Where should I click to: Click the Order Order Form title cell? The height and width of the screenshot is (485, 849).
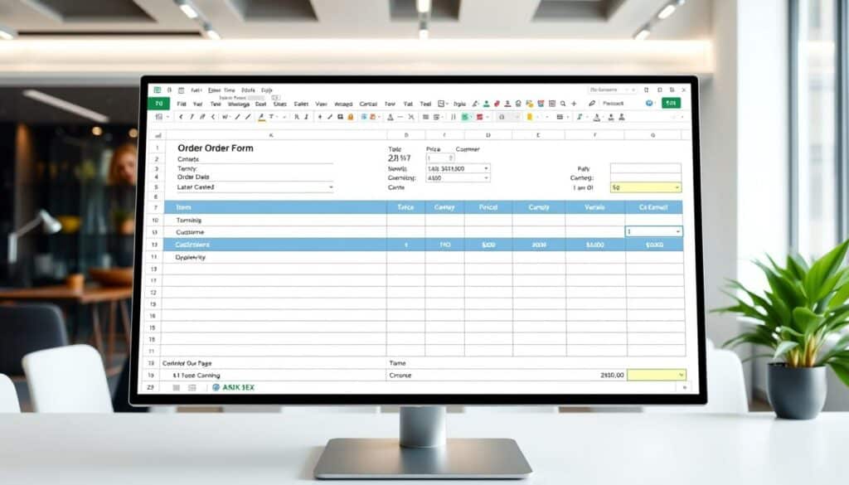[216, 148]
